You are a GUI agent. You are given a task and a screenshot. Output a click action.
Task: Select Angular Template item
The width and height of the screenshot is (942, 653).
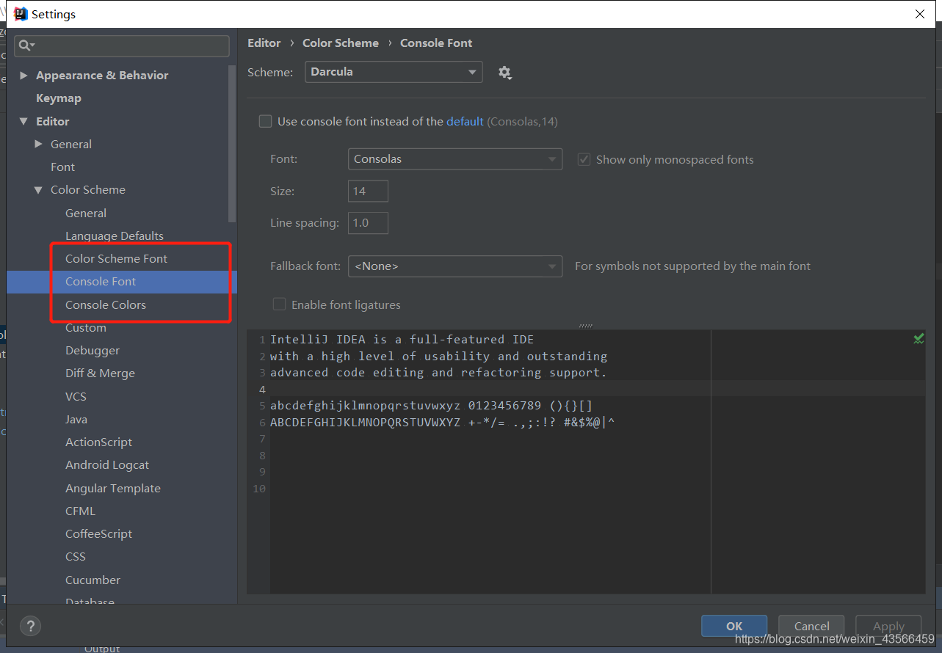[113, 488]
